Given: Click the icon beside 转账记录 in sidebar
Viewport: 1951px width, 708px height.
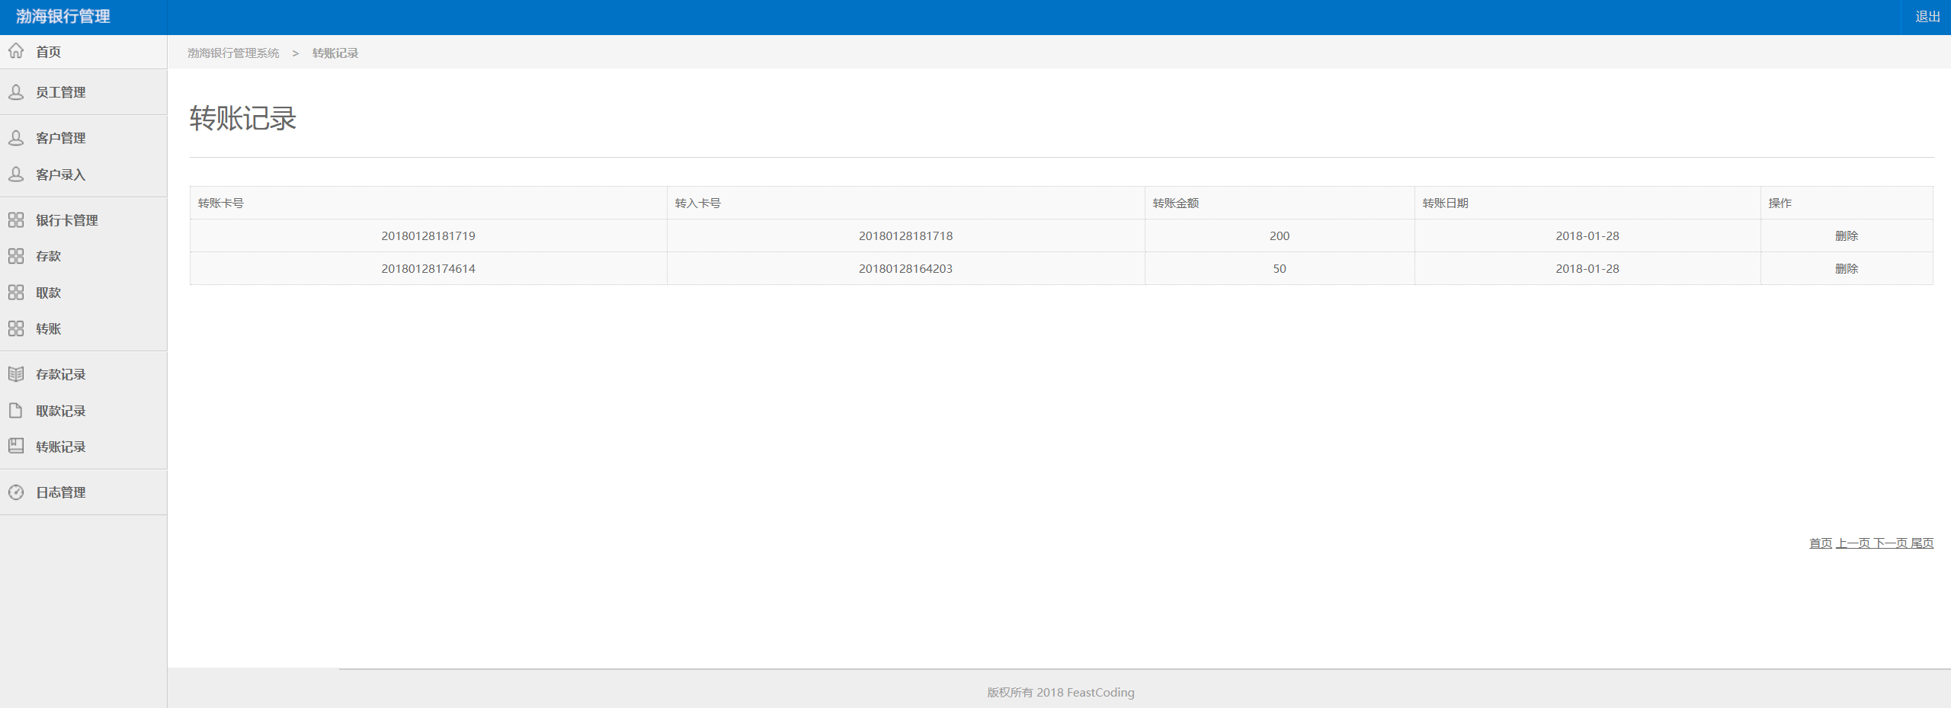Looking at the screenshot, I should pyautogui.click(x=16, y=447).
